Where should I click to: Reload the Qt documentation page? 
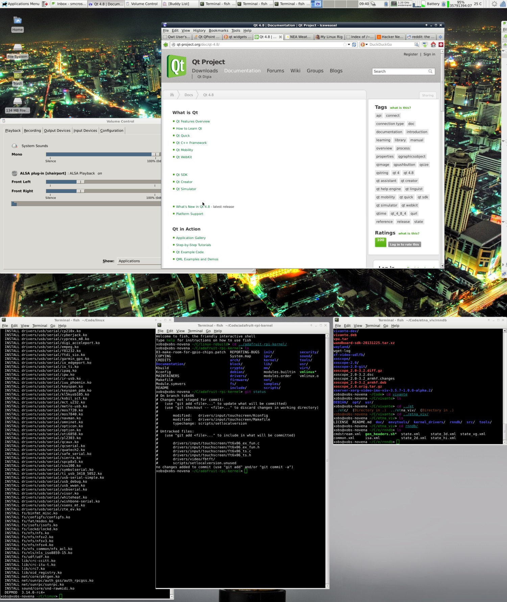pos(354,45)
